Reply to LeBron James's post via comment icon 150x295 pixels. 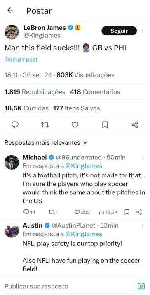[15, 125]
